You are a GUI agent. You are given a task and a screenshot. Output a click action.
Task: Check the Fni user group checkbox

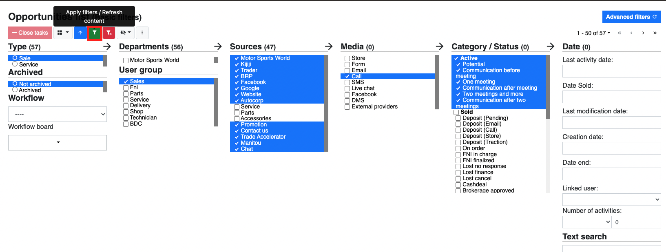126,88
